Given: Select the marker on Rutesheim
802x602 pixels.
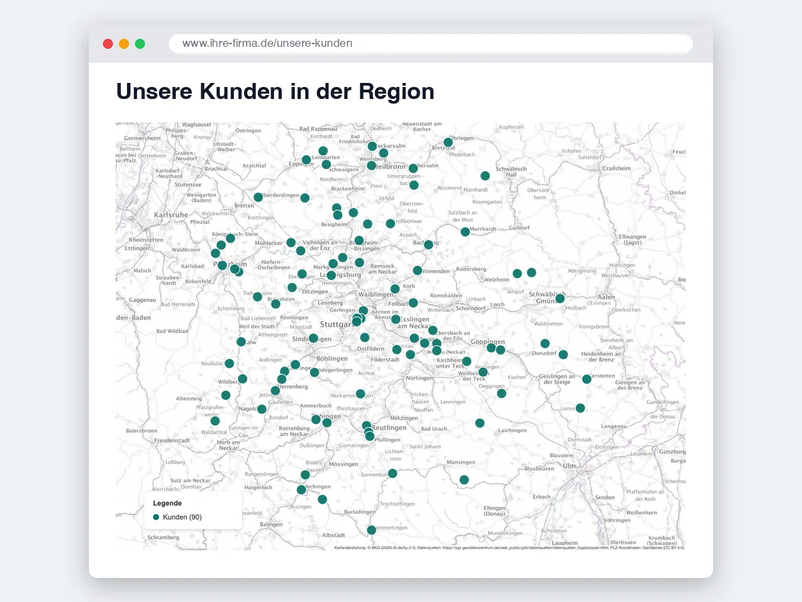Looking at the screenshot, I should click(x=275, y=304).
